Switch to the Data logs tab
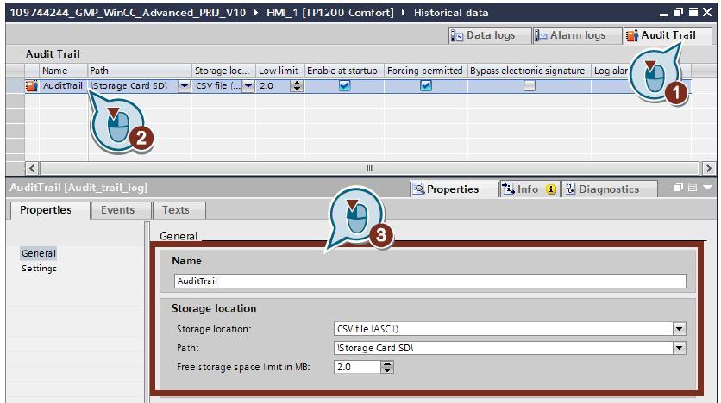Screen dimensions: 721x403 pyautogui.click(x=489, y=35)
